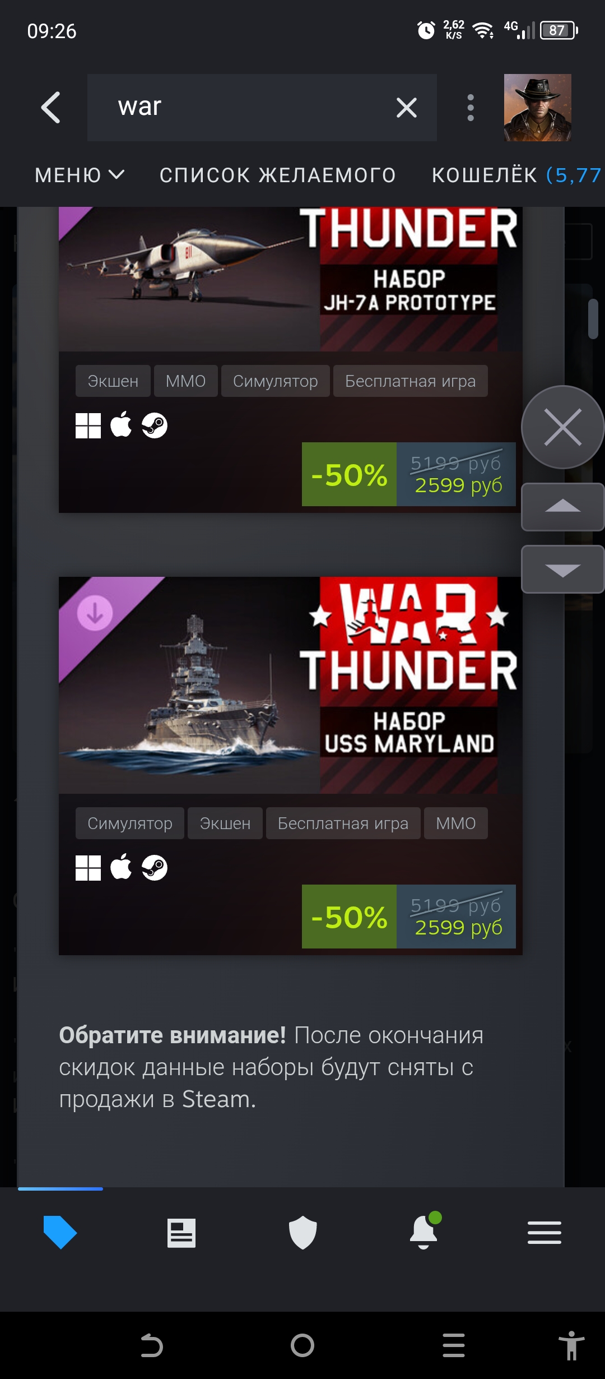Click the up arrow navigation button

click(x=562, y=507)
